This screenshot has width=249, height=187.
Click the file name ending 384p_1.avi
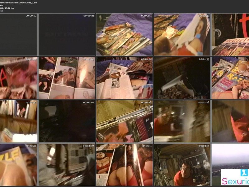click(x=18, y=3)
